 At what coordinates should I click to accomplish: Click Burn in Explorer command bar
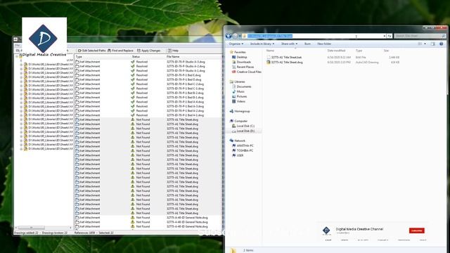click(x=307, y=44)
